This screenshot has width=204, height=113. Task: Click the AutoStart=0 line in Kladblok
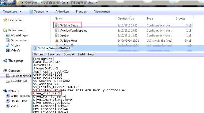click(44, 65)
